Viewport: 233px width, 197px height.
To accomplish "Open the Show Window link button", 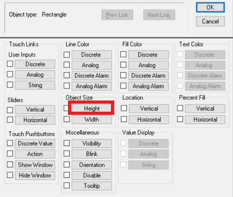I will 35,165.
